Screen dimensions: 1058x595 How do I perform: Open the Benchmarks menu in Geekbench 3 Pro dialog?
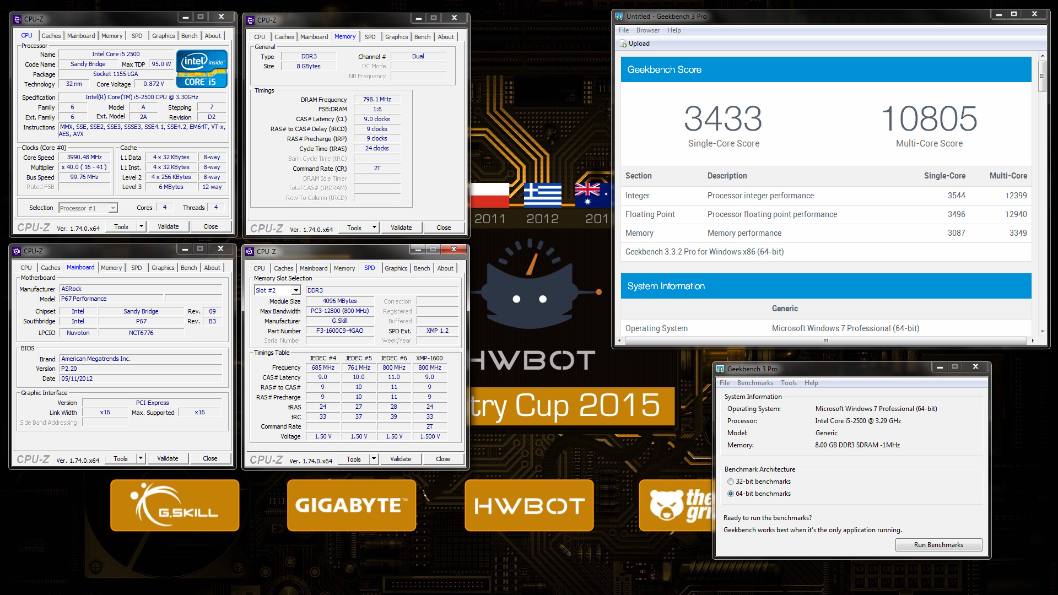(755, 383)
